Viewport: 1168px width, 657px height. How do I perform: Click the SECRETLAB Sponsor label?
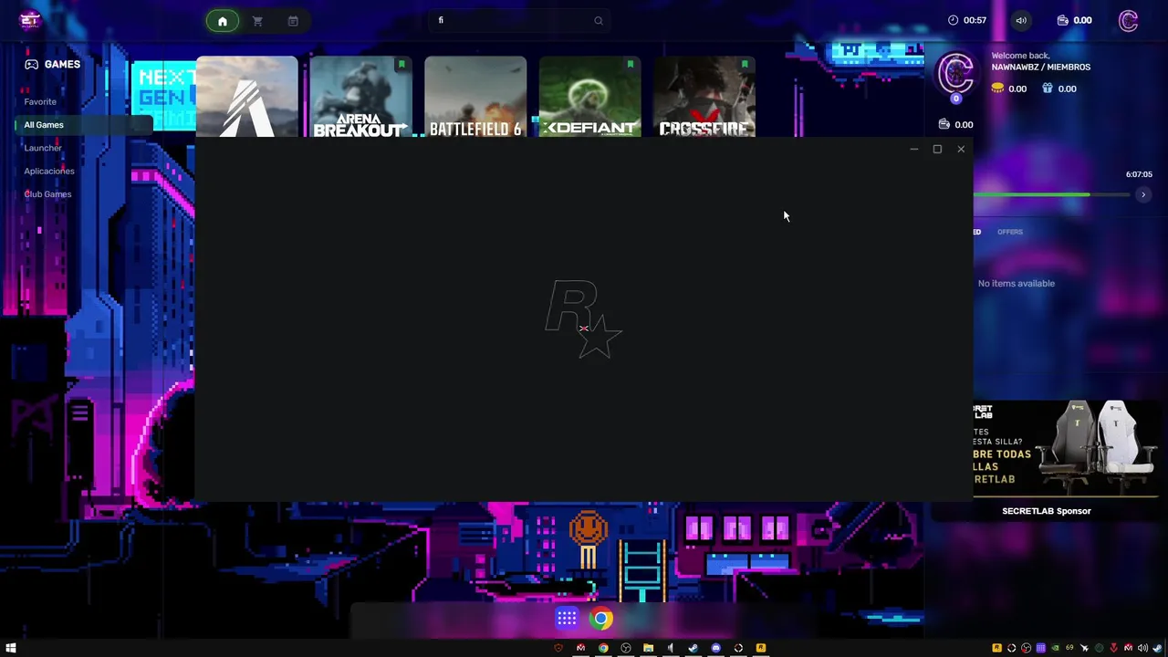[x=1047, y=511]
